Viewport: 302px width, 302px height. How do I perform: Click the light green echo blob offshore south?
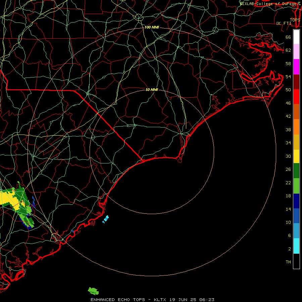pos(93,291)
